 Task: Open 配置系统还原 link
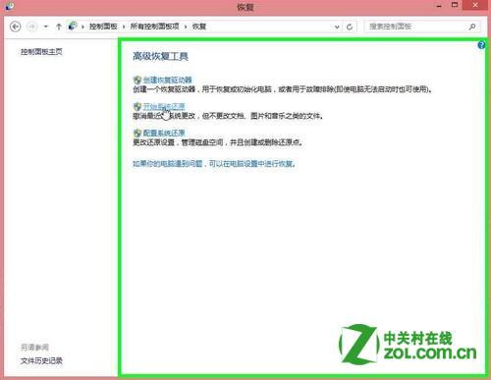tap(164, 133)
